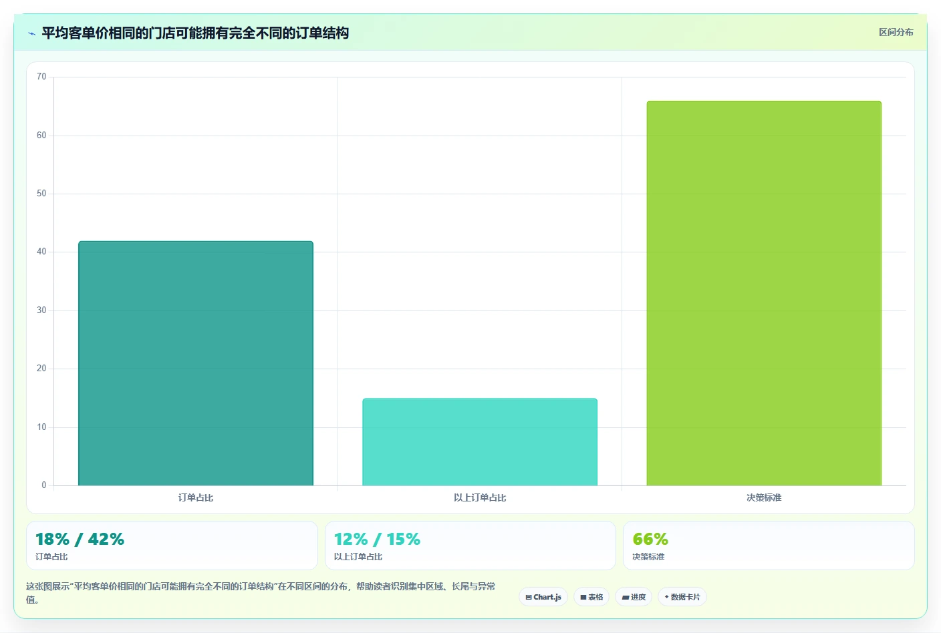The image size is (941, 633).
Task: Click the green 决策标准 bar
Action: coord(764,293)
